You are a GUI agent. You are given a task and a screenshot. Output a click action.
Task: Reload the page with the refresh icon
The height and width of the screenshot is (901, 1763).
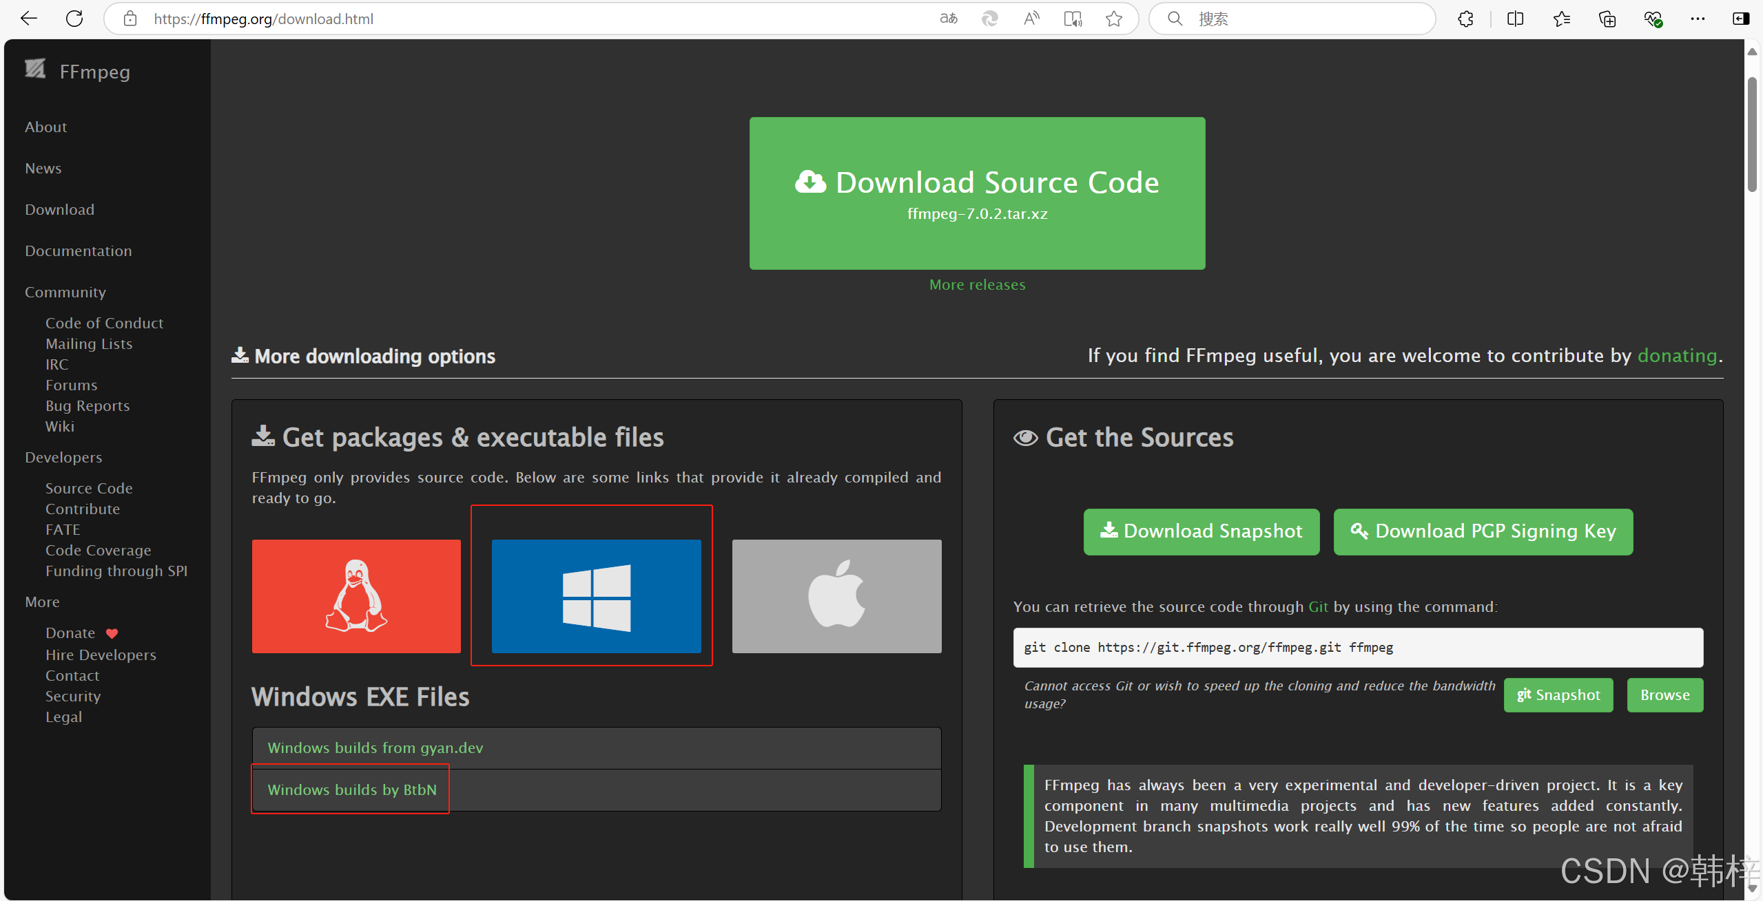[74, 19]
